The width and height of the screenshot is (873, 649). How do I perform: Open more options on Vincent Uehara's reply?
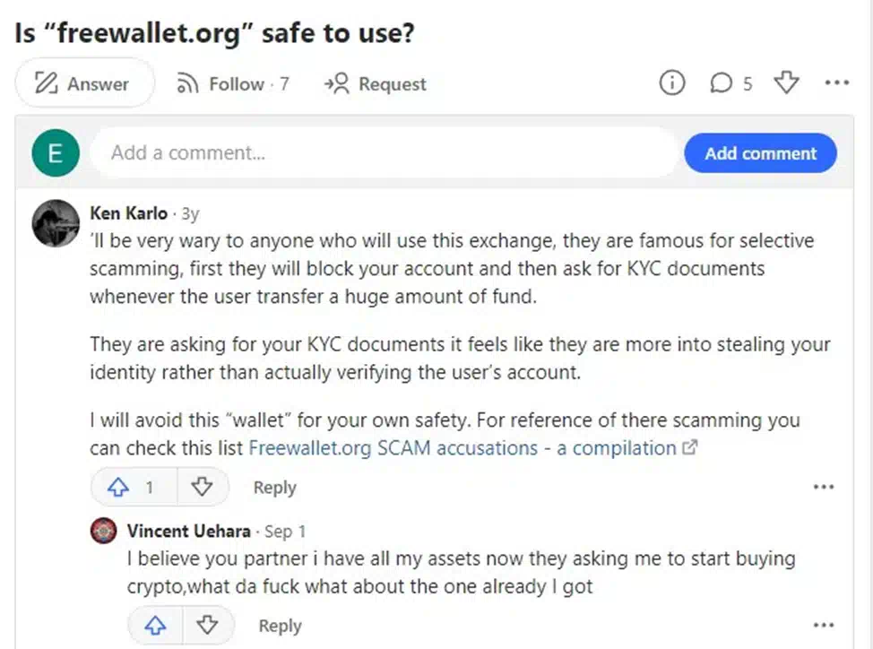tap(824, 625)
